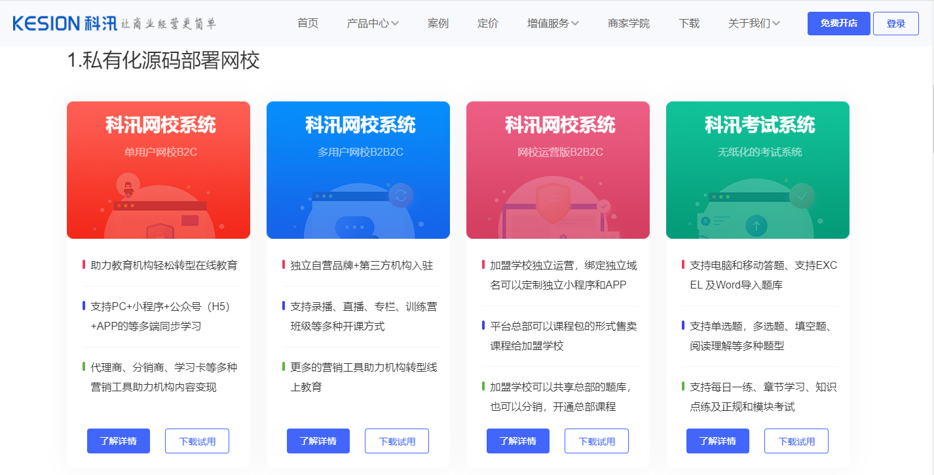Image resolution: width=934 pixels, height=475 pixels.
Task: Go to the 定价 page
Action: [488, 24]
